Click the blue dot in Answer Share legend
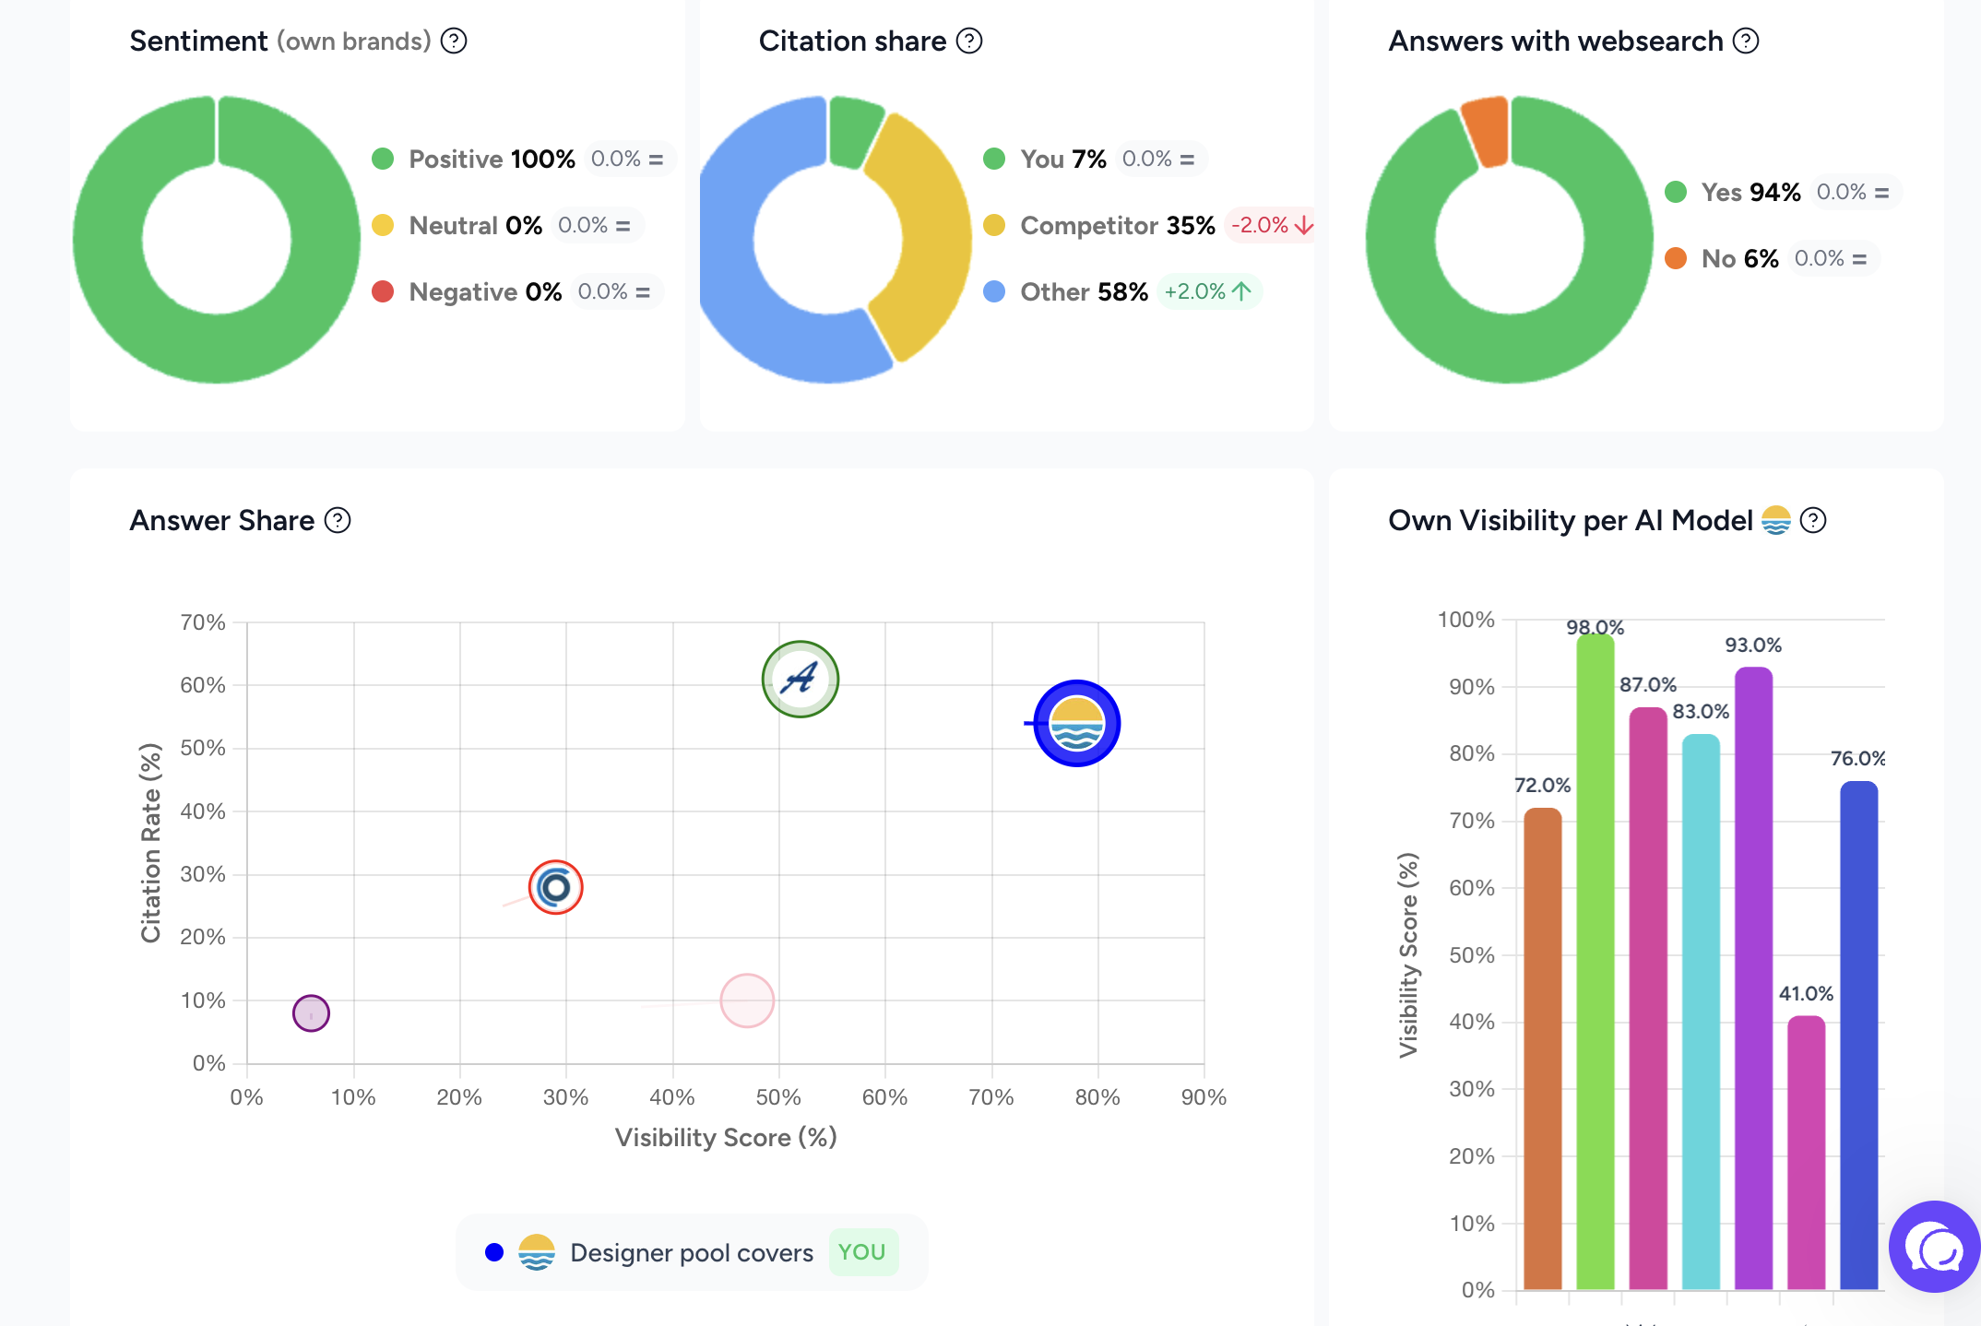Viewport: 1981px width, 1326px height. click(494, 1252)
